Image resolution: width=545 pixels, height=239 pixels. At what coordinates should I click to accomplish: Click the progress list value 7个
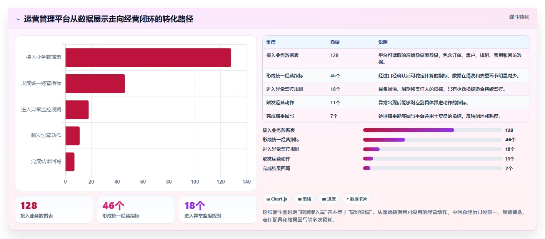[509, 168]
